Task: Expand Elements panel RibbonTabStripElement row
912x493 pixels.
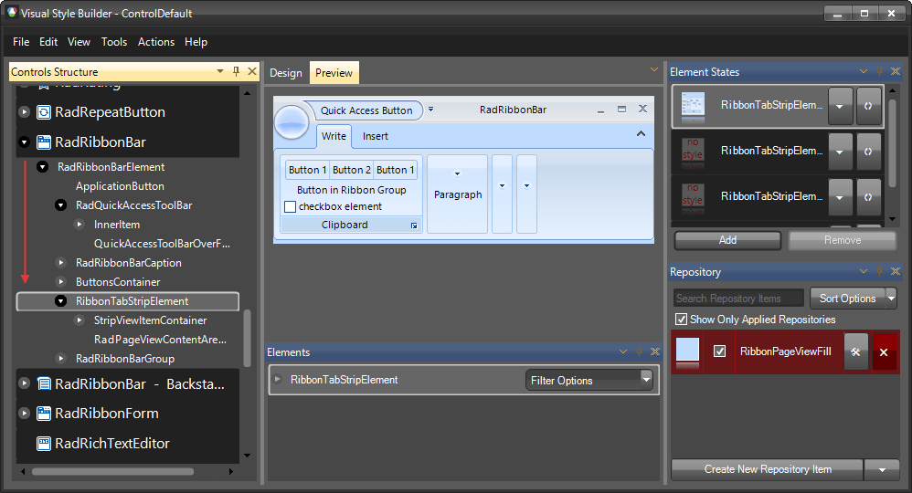Action: pyautogui.click(x=278, y=380)
